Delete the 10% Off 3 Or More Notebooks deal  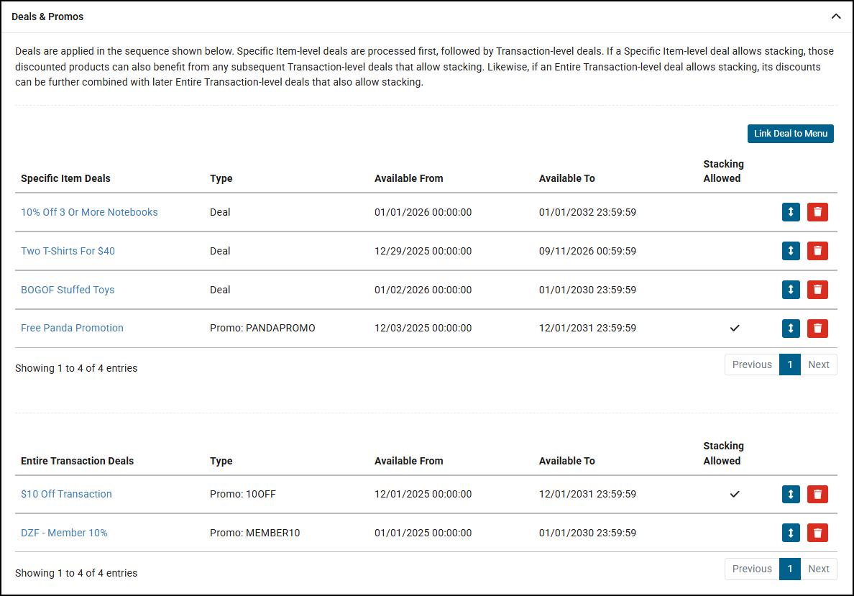817,212
